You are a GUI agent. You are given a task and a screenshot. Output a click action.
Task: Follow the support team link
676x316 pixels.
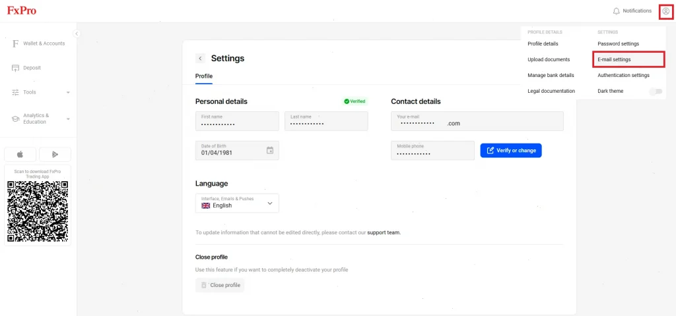384,232
